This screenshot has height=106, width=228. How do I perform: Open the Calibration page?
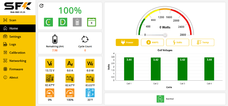pyautogui.click(x=18, y=53)
